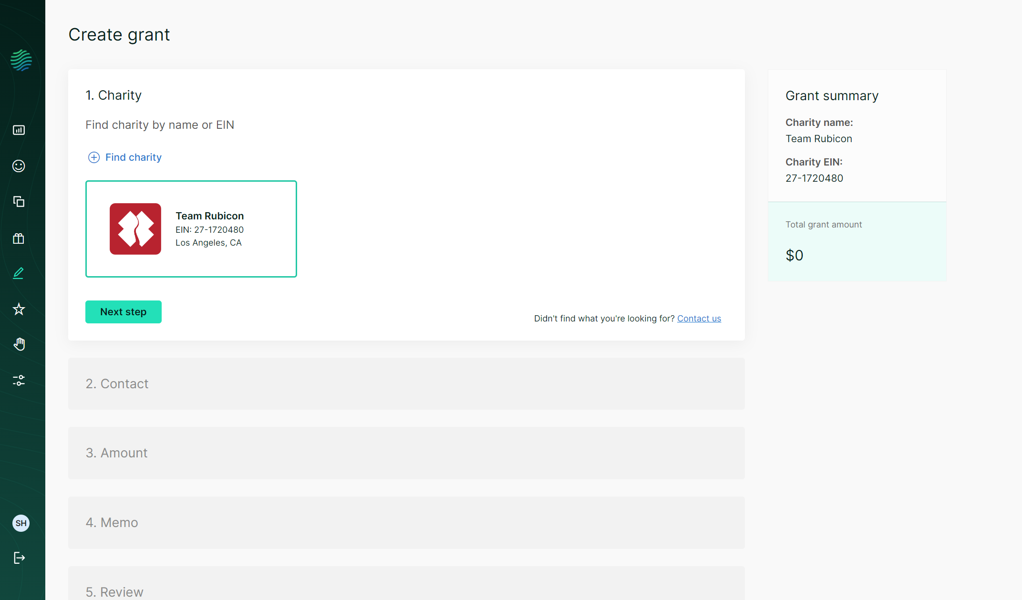Open the star favorites sidebar icon
1022x600 pixels.
[x=19, y=309]
